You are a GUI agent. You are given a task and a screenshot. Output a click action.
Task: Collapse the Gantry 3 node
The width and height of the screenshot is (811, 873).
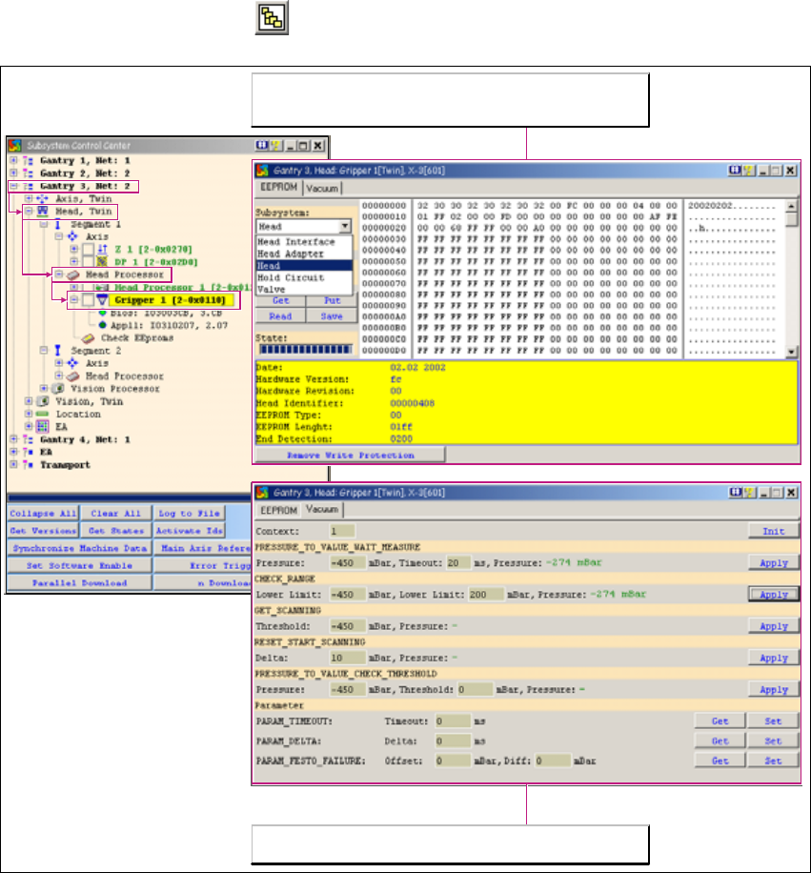tap(14, 186)
